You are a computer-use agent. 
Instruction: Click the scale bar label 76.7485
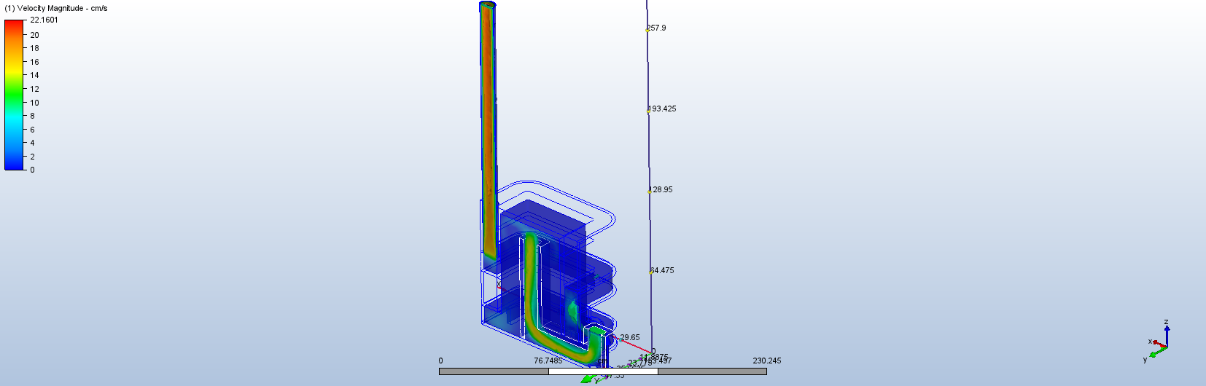coord(548,361)
